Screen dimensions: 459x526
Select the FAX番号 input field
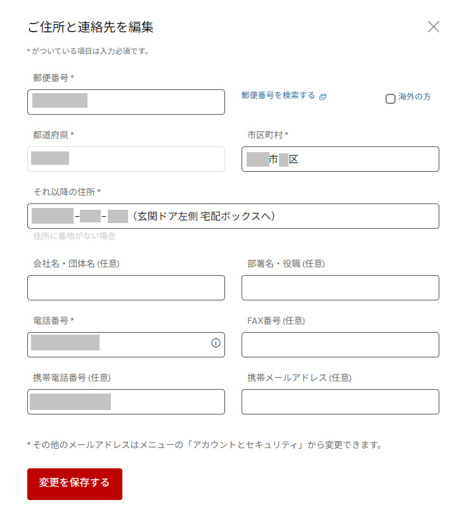pyautogui.click(x=340, y=345)
